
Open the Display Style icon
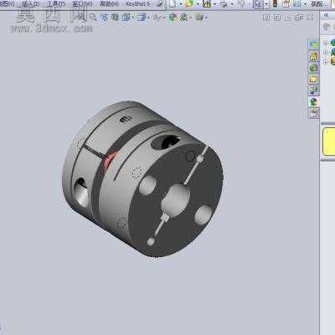(x=142, y=18)
